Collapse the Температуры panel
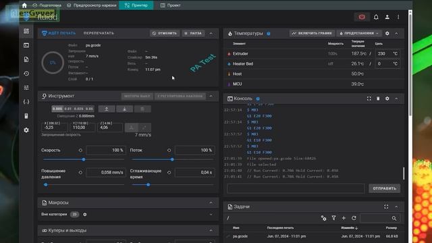Screen dimensions: 432x243 (x=396, y=33)
